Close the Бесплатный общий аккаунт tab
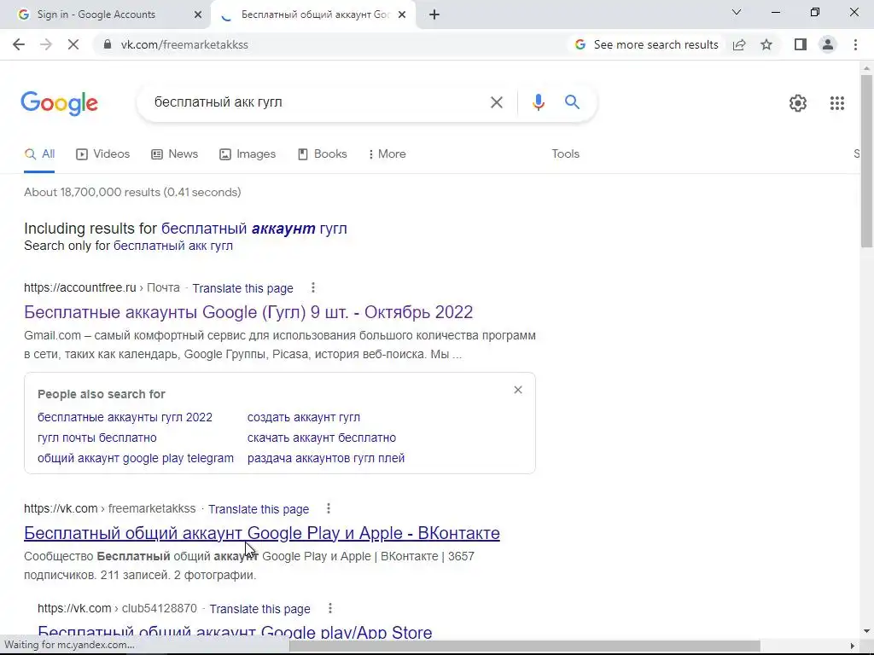 pos(402,14)
